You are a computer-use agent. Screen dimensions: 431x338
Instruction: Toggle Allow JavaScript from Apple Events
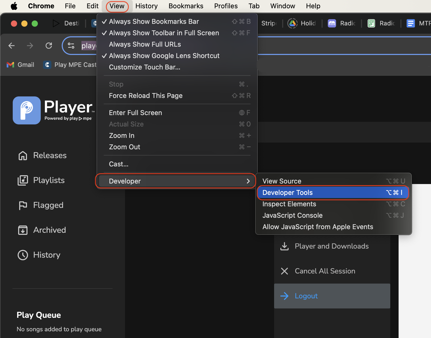[x=333, y=227]
